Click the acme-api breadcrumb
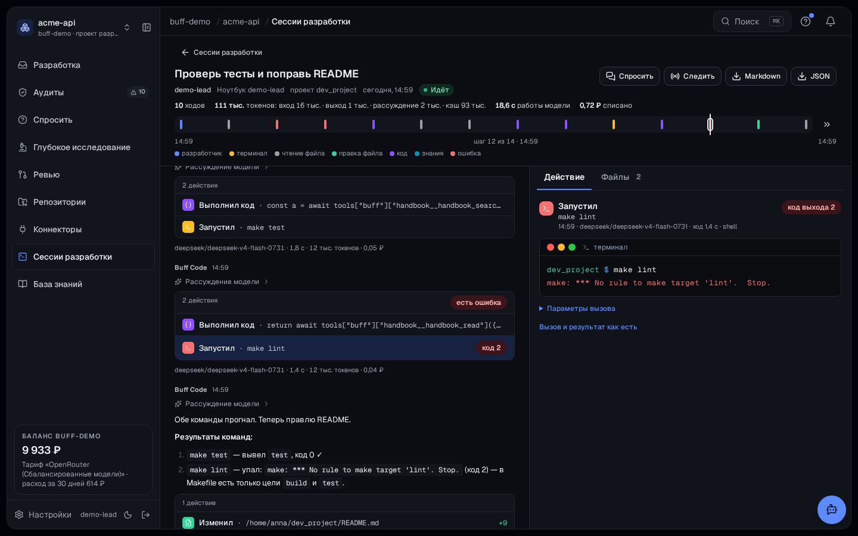Viewport: 858px width, 536px height. (241, 21)
